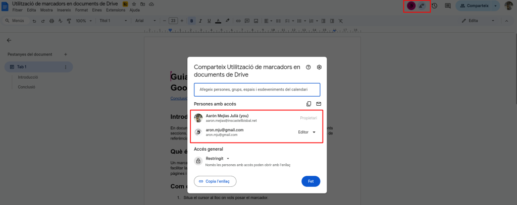Open the Insereix menu

[64, 10]
